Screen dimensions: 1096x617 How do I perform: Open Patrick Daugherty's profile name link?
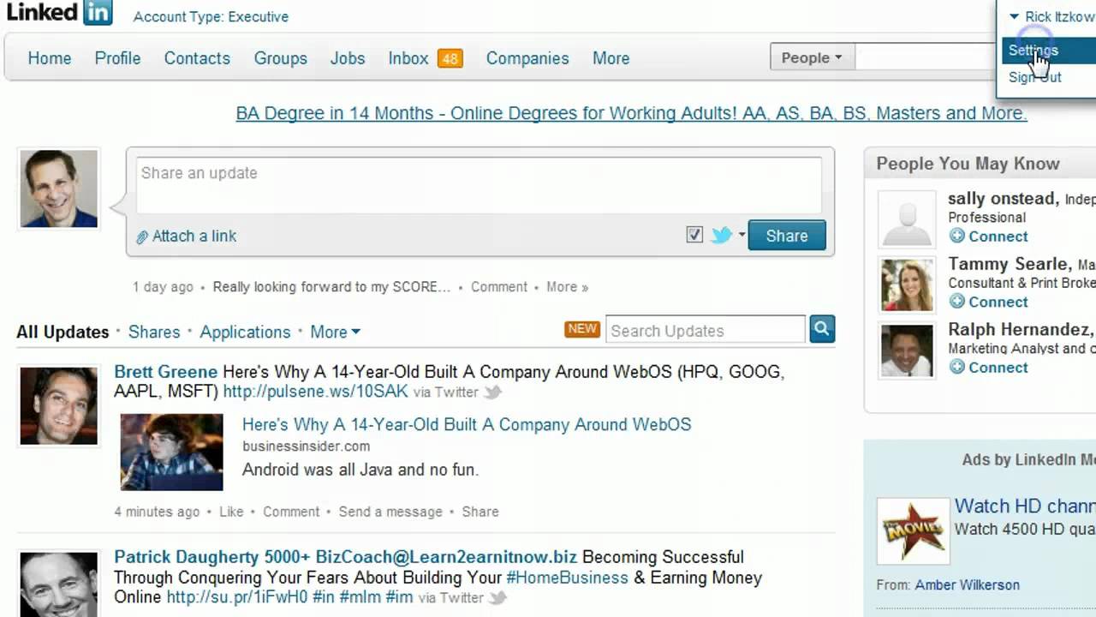point(345,557)
